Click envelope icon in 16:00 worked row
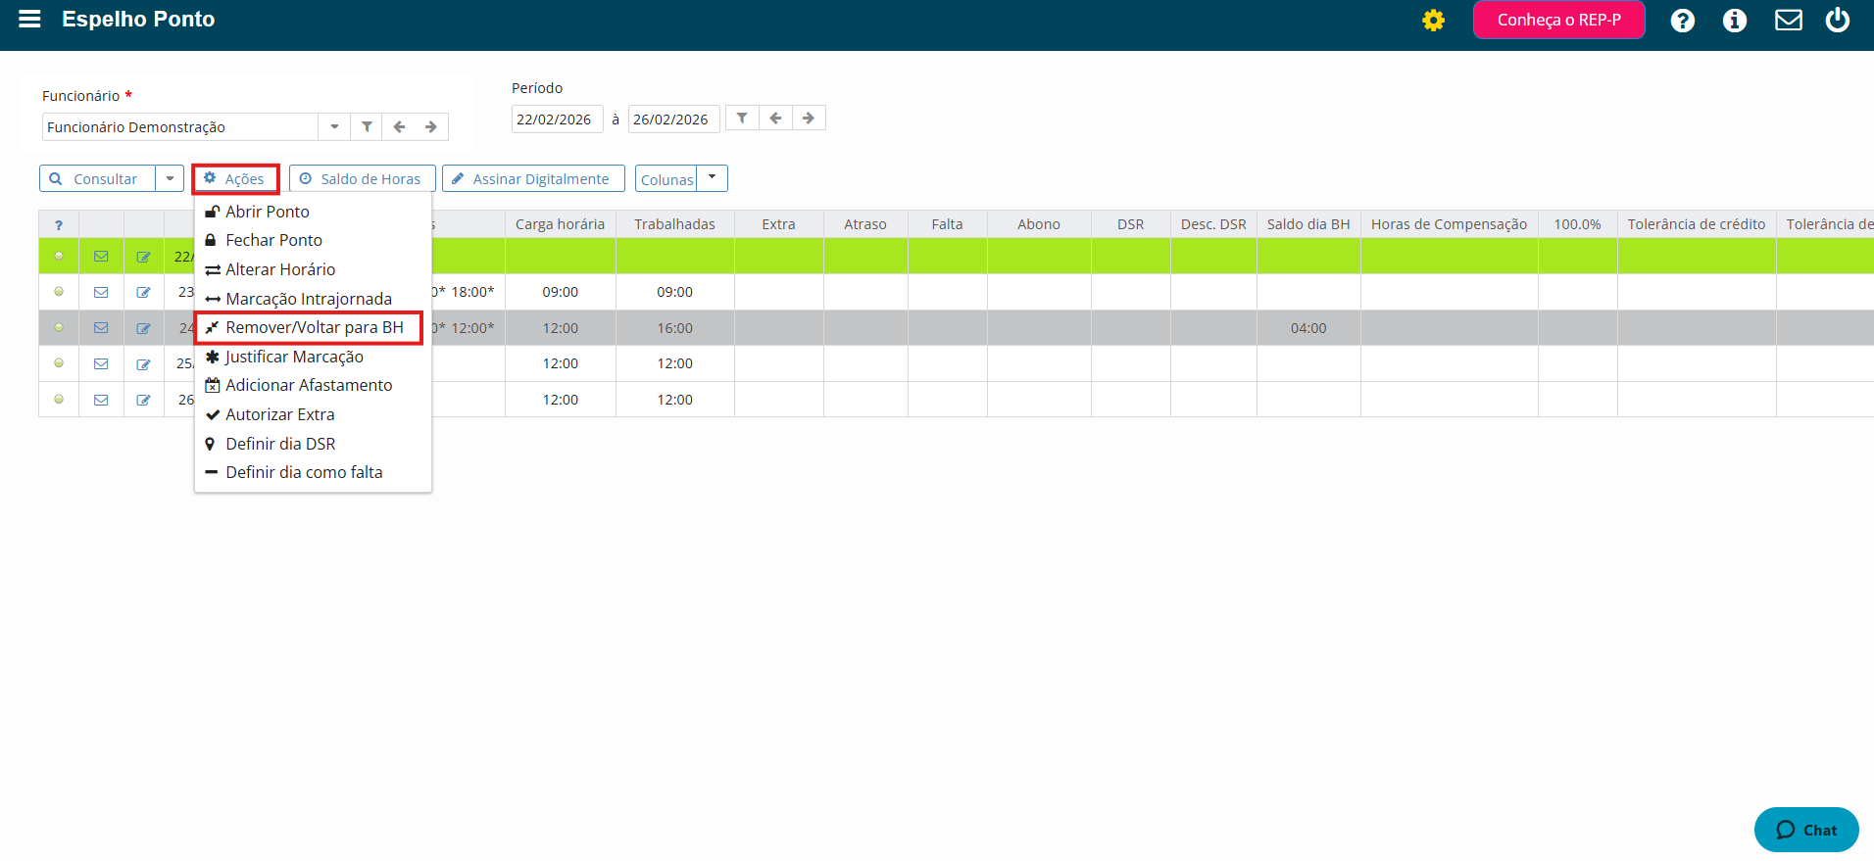 pos(101,327)
